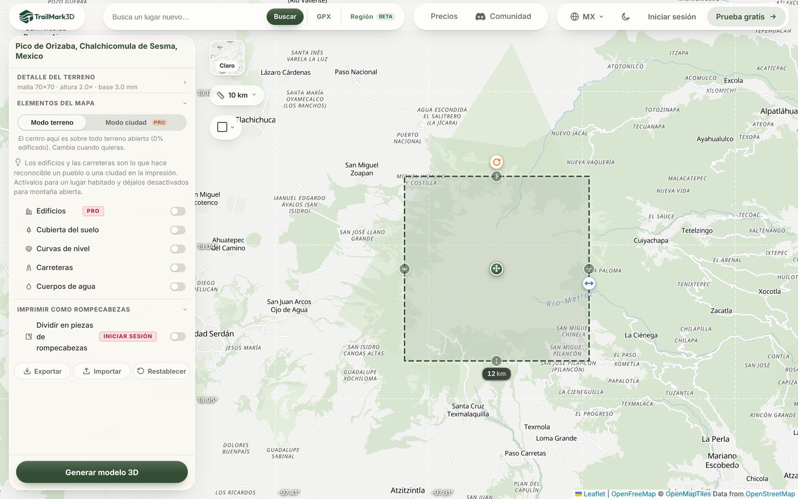Click the top edge plus handle
The image size is (798, 499).
coord(497,176)
